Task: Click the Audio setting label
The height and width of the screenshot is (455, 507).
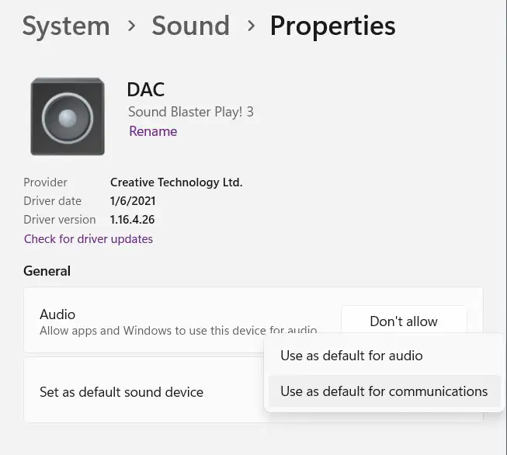Action: pyautogui.click(x=57, y=314)
